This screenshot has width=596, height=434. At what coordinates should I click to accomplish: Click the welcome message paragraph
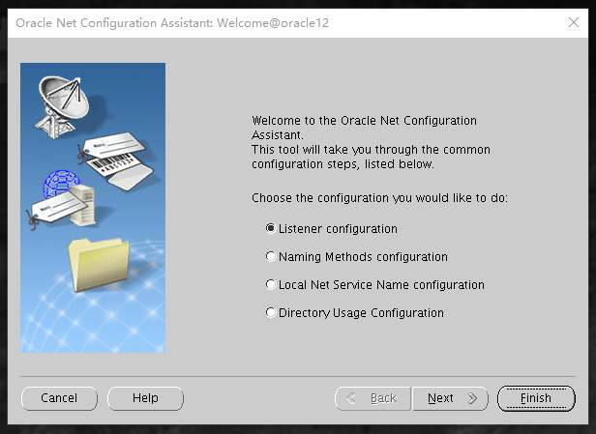click(x=371, y=142)
